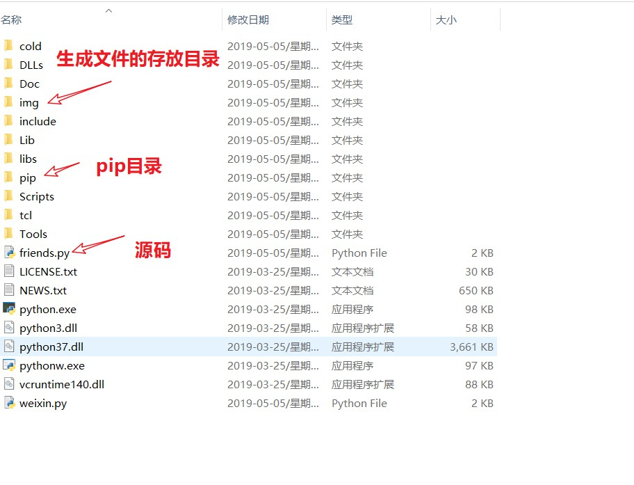Select the cold folder icon

pyautogui.click(x=8, y=45)
